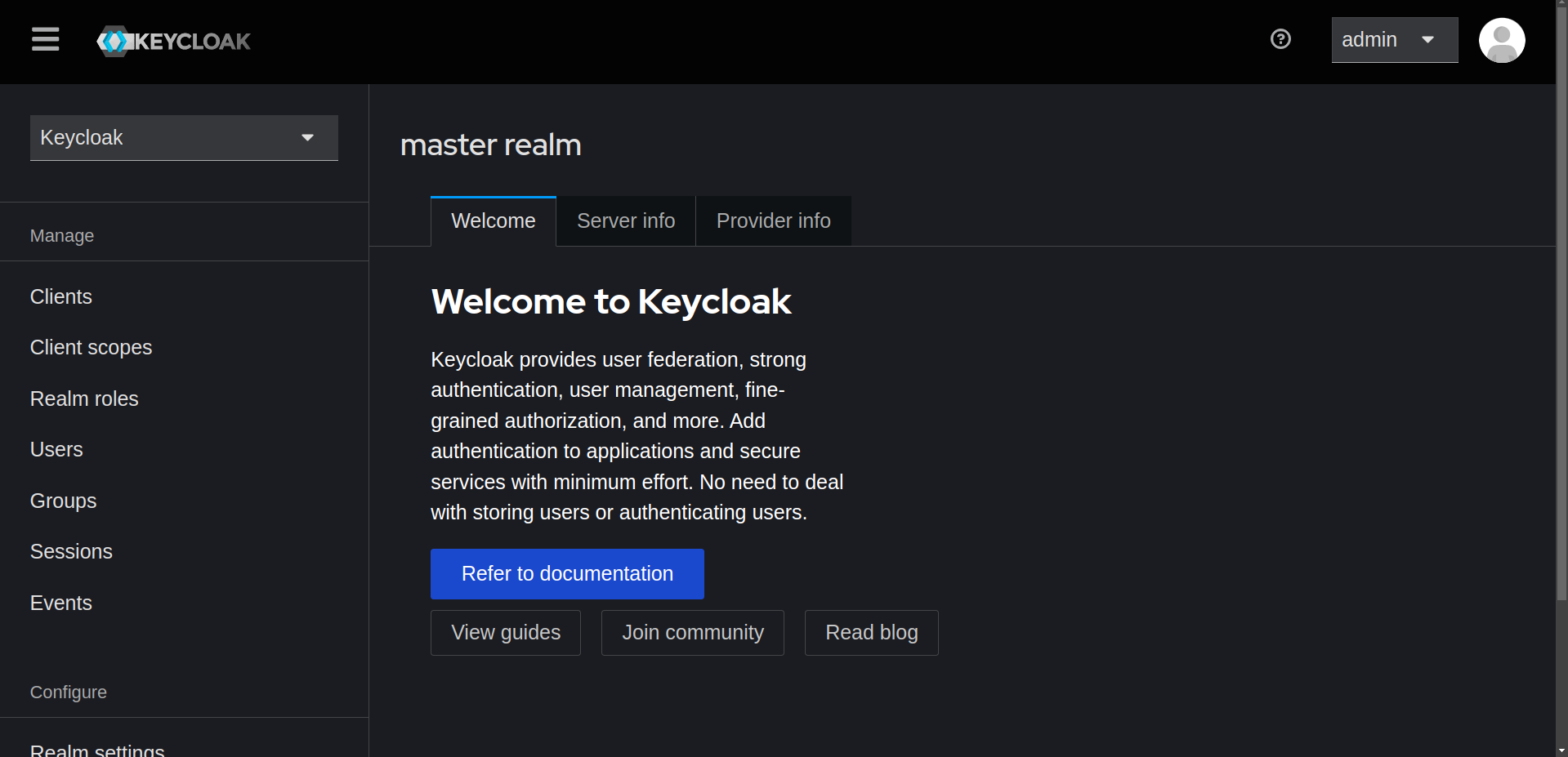
Task: Click the 'Welcome to Keycloak' heading
Action: click(611, 302)
